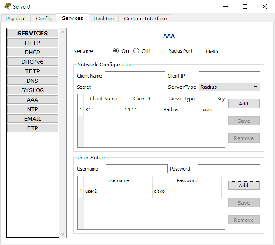Click the Client Name input field

pyautogui.click(x=135, y=76)
